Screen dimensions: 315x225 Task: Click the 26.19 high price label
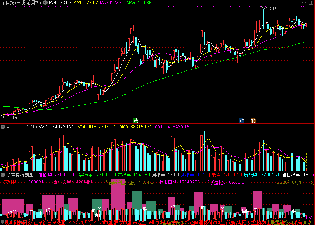click(x=272, y=9)
